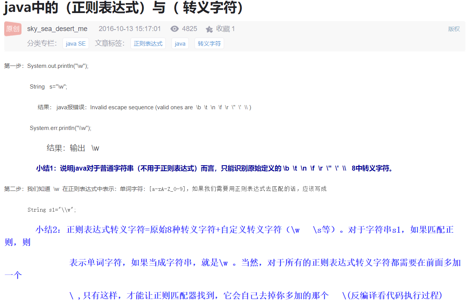This screenshot has width=467, height=304.
Task: Click the bold 小结1 summary paragraph
Action: coord(215,168)
